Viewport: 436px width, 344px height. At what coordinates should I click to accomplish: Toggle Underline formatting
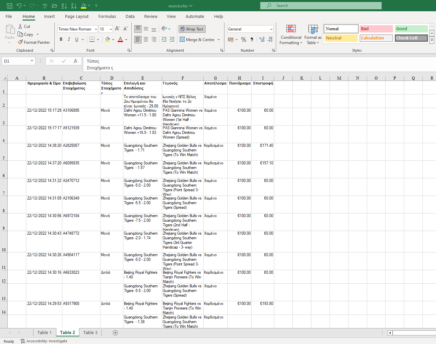(x=77, y=39)
